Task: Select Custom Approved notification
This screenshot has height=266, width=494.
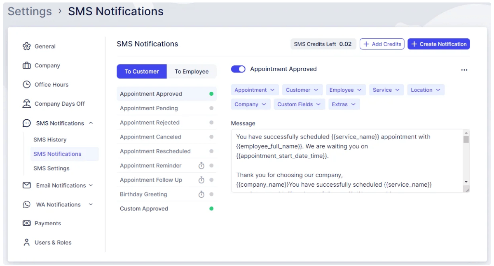Action: click(x=166, y=208)
